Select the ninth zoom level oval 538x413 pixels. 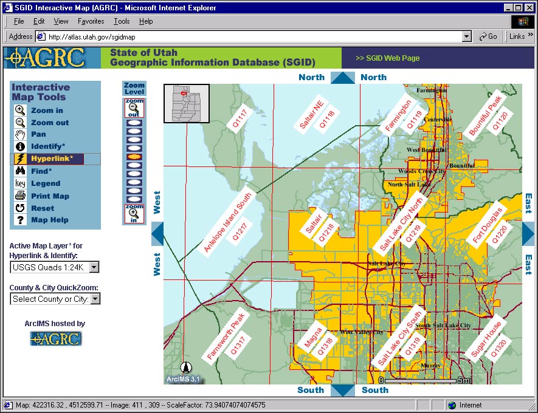click(134, 191)
